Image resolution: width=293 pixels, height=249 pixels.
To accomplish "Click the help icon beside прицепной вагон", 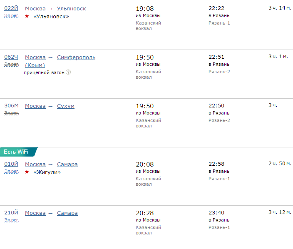I will [68, 72].
